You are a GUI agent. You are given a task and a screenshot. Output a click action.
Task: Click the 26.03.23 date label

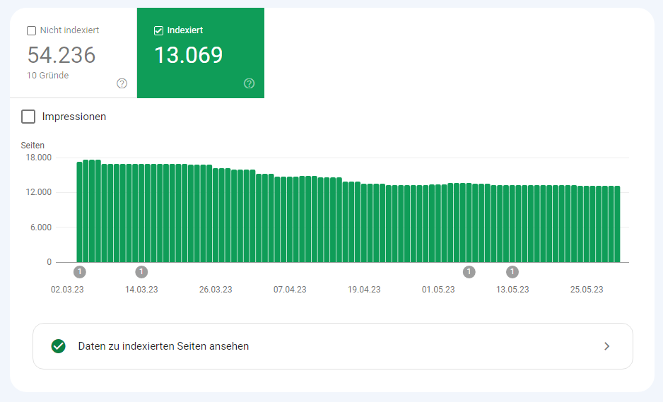216,290
